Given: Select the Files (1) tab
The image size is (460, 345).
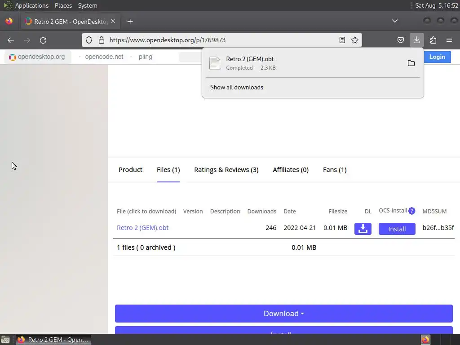Looking at the screenshot, I should [168, 170].
